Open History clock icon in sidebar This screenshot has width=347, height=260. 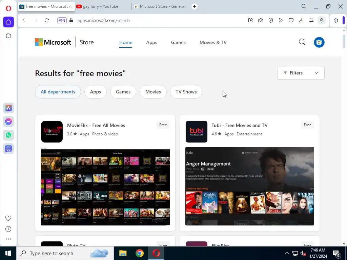pos(8,229)
